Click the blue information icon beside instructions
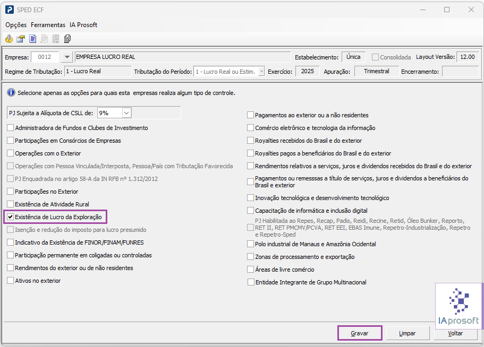This screenshot has height=347, width=484. [x=11, y=92]
